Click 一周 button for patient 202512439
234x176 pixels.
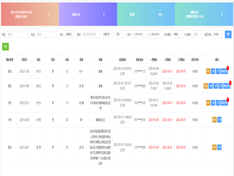219,120
